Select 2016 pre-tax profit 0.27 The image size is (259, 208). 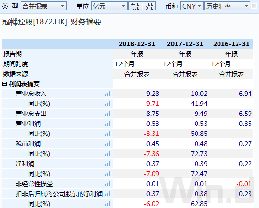(x=245, y=144)
